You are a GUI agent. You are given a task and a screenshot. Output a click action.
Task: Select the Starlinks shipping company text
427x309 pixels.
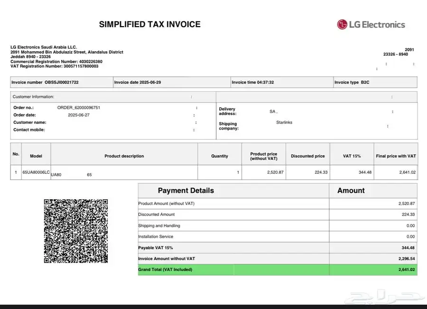[x=284, y=122]
